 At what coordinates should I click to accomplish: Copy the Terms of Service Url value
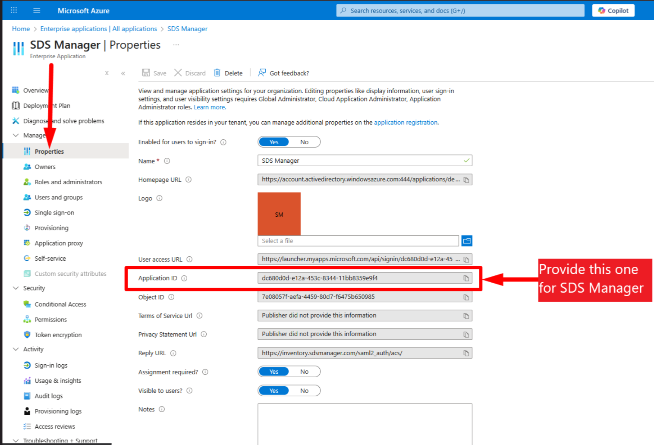(466, 316)
